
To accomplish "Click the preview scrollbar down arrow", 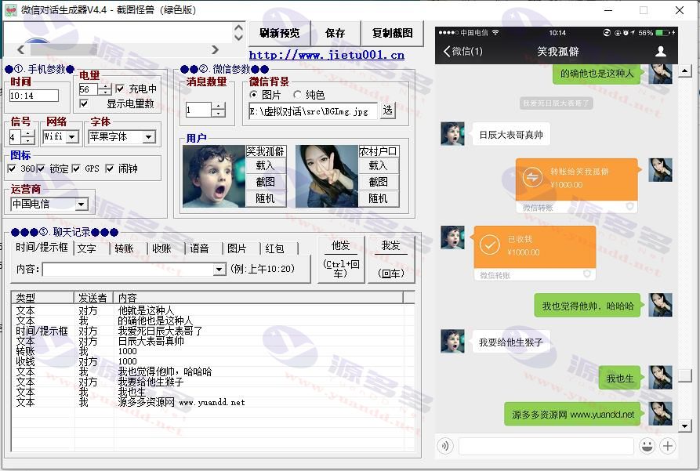I will click(685, 426).
